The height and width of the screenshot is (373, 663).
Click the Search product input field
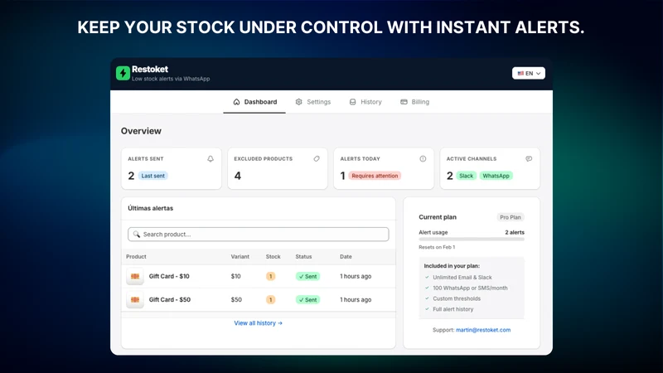[x=259, y=235]
